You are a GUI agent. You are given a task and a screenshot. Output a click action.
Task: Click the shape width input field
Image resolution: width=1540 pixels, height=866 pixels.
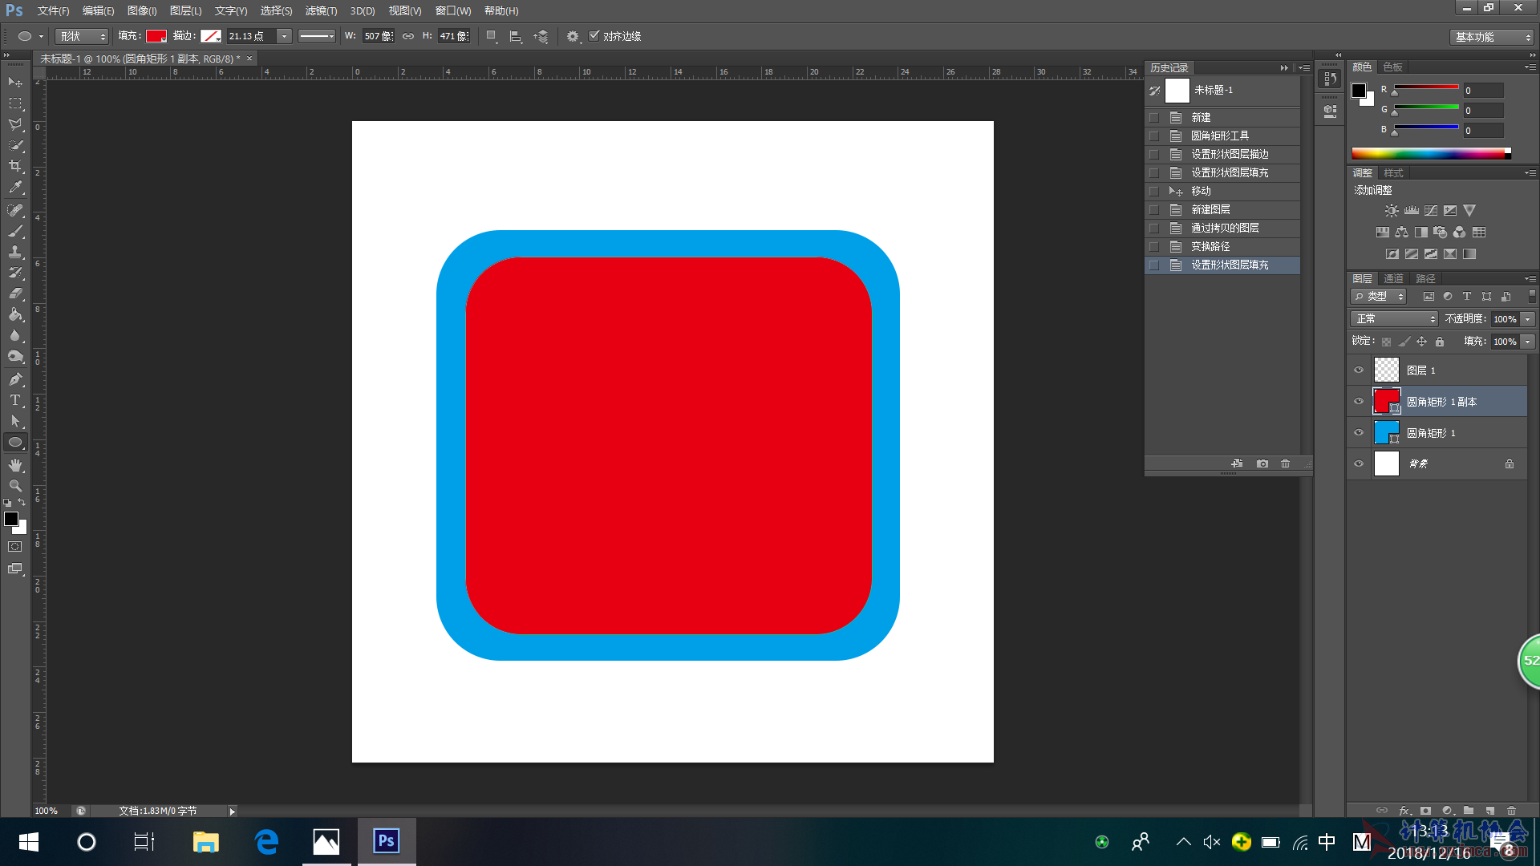coord(378,36)
